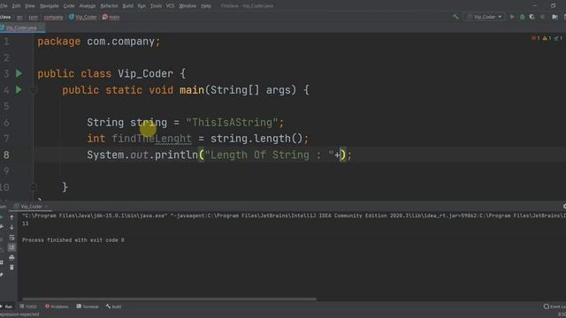Click the Build project hammer icon

tap(455, 17)
